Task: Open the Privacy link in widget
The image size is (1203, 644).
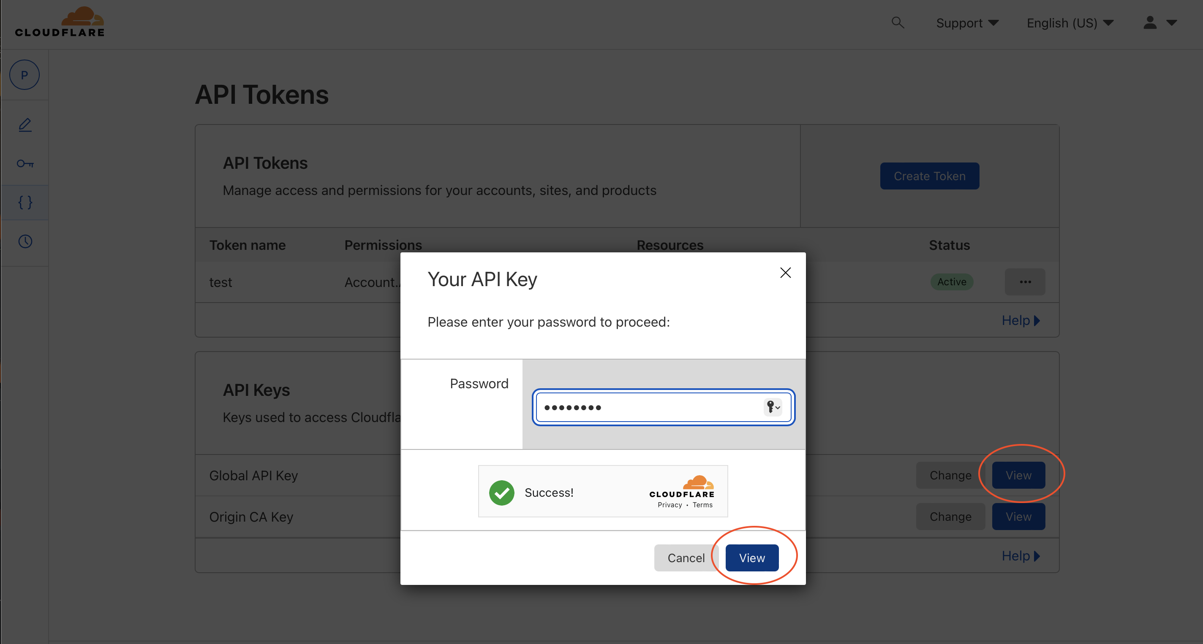Action: point(670,505)
